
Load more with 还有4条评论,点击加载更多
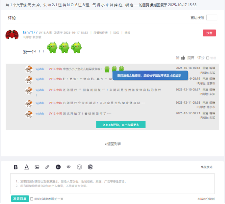[x=121, y=125]
